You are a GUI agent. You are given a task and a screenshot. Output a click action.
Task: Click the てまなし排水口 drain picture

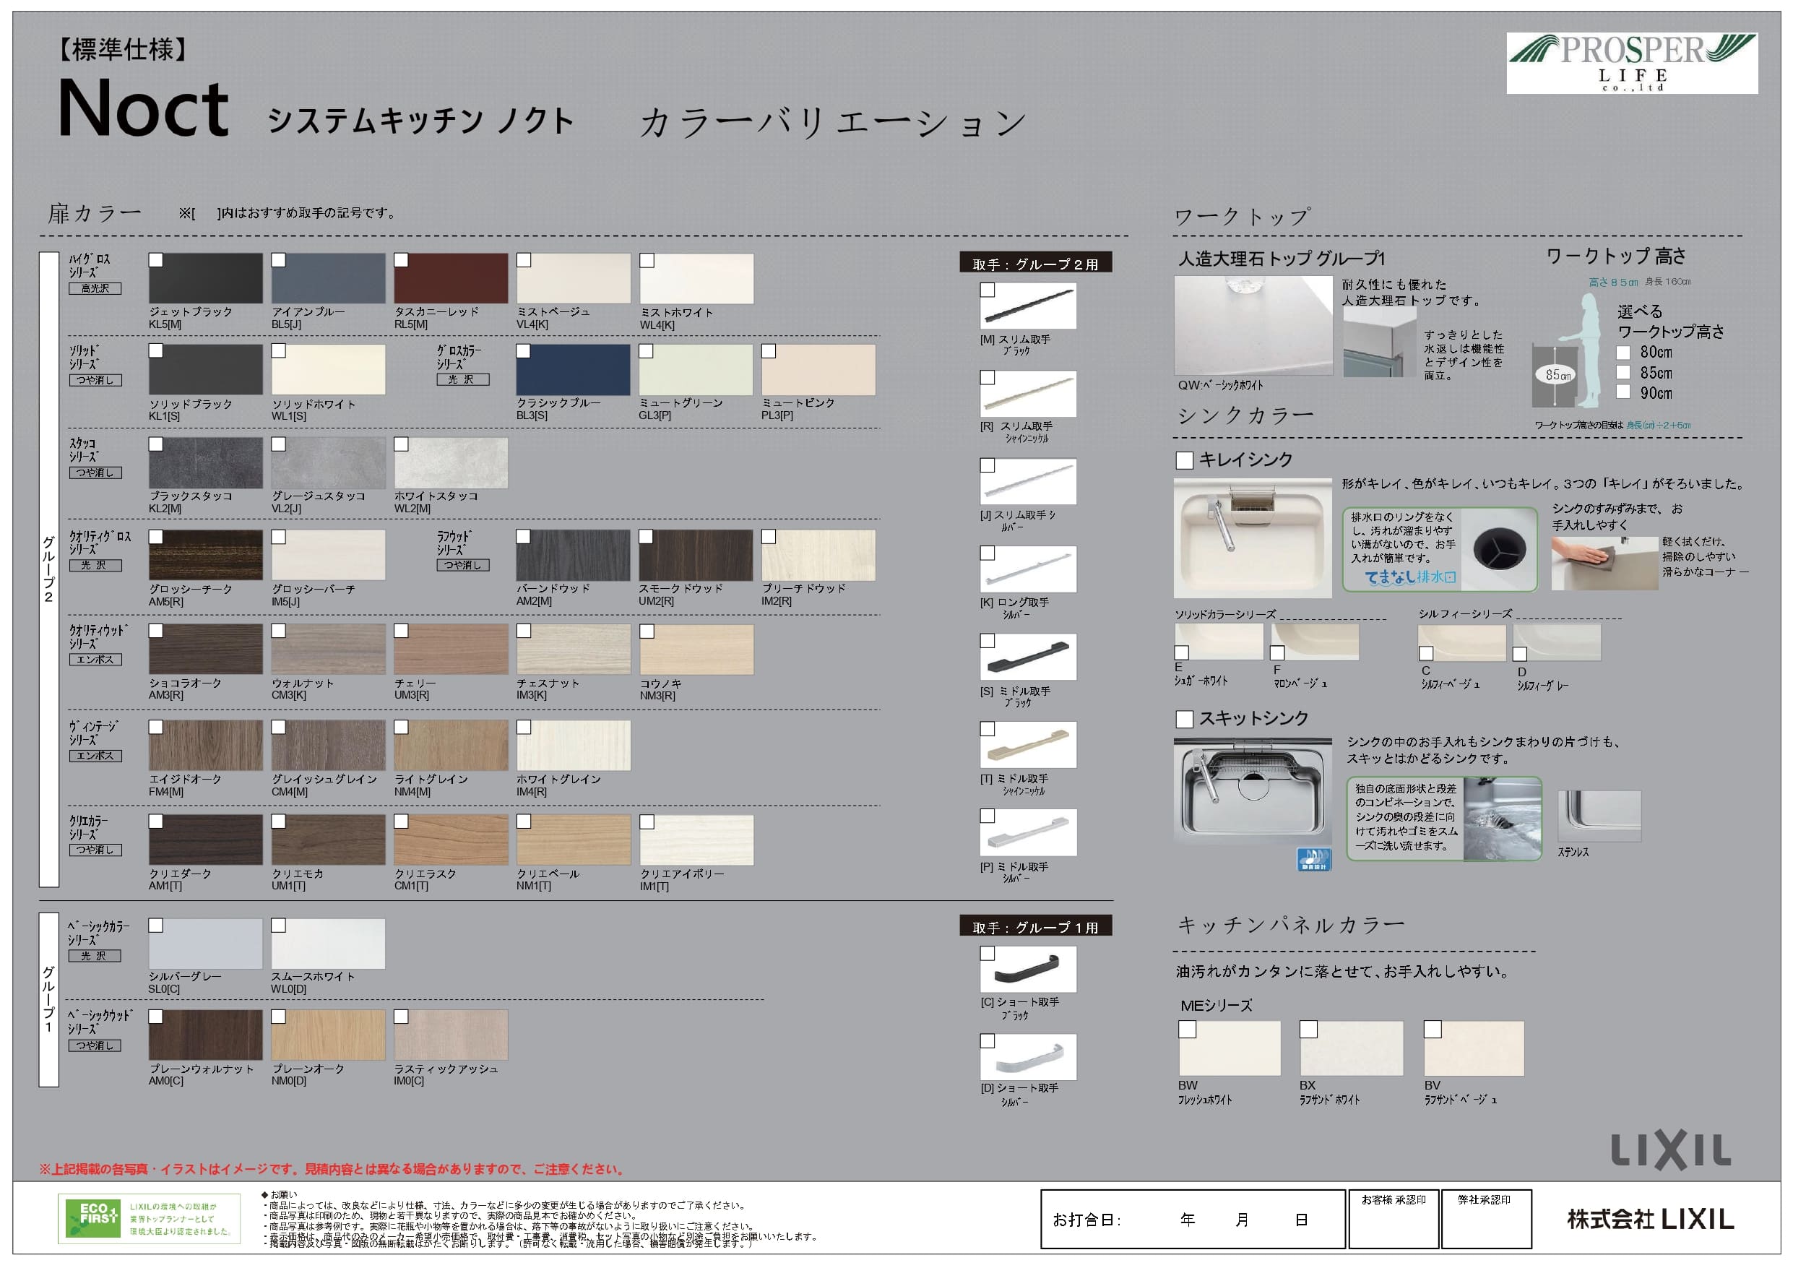coord(1498,548)
